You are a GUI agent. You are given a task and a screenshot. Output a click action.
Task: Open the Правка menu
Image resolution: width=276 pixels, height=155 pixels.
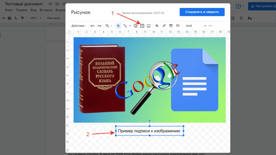(22, 10)
